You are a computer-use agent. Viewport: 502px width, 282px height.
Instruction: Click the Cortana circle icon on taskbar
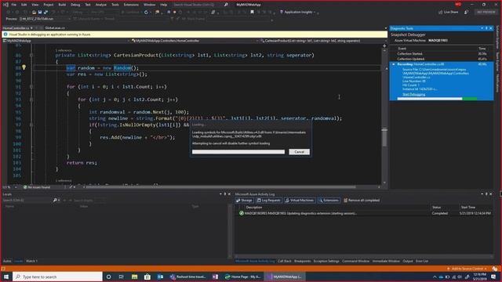pos(108,277)
